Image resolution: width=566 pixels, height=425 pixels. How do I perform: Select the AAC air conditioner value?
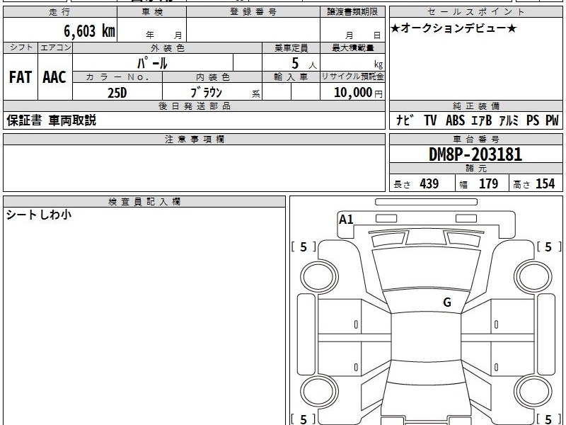(54, 77)
